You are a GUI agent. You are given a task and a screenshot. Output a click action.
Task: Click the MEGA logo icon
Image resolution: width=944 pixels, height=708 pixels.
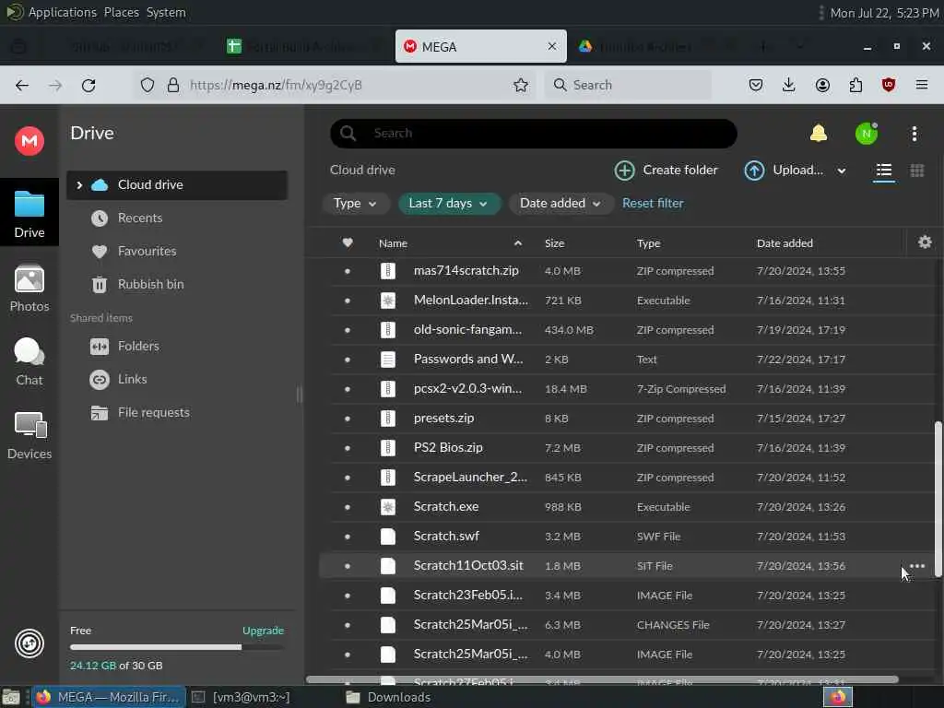point(29,141)
